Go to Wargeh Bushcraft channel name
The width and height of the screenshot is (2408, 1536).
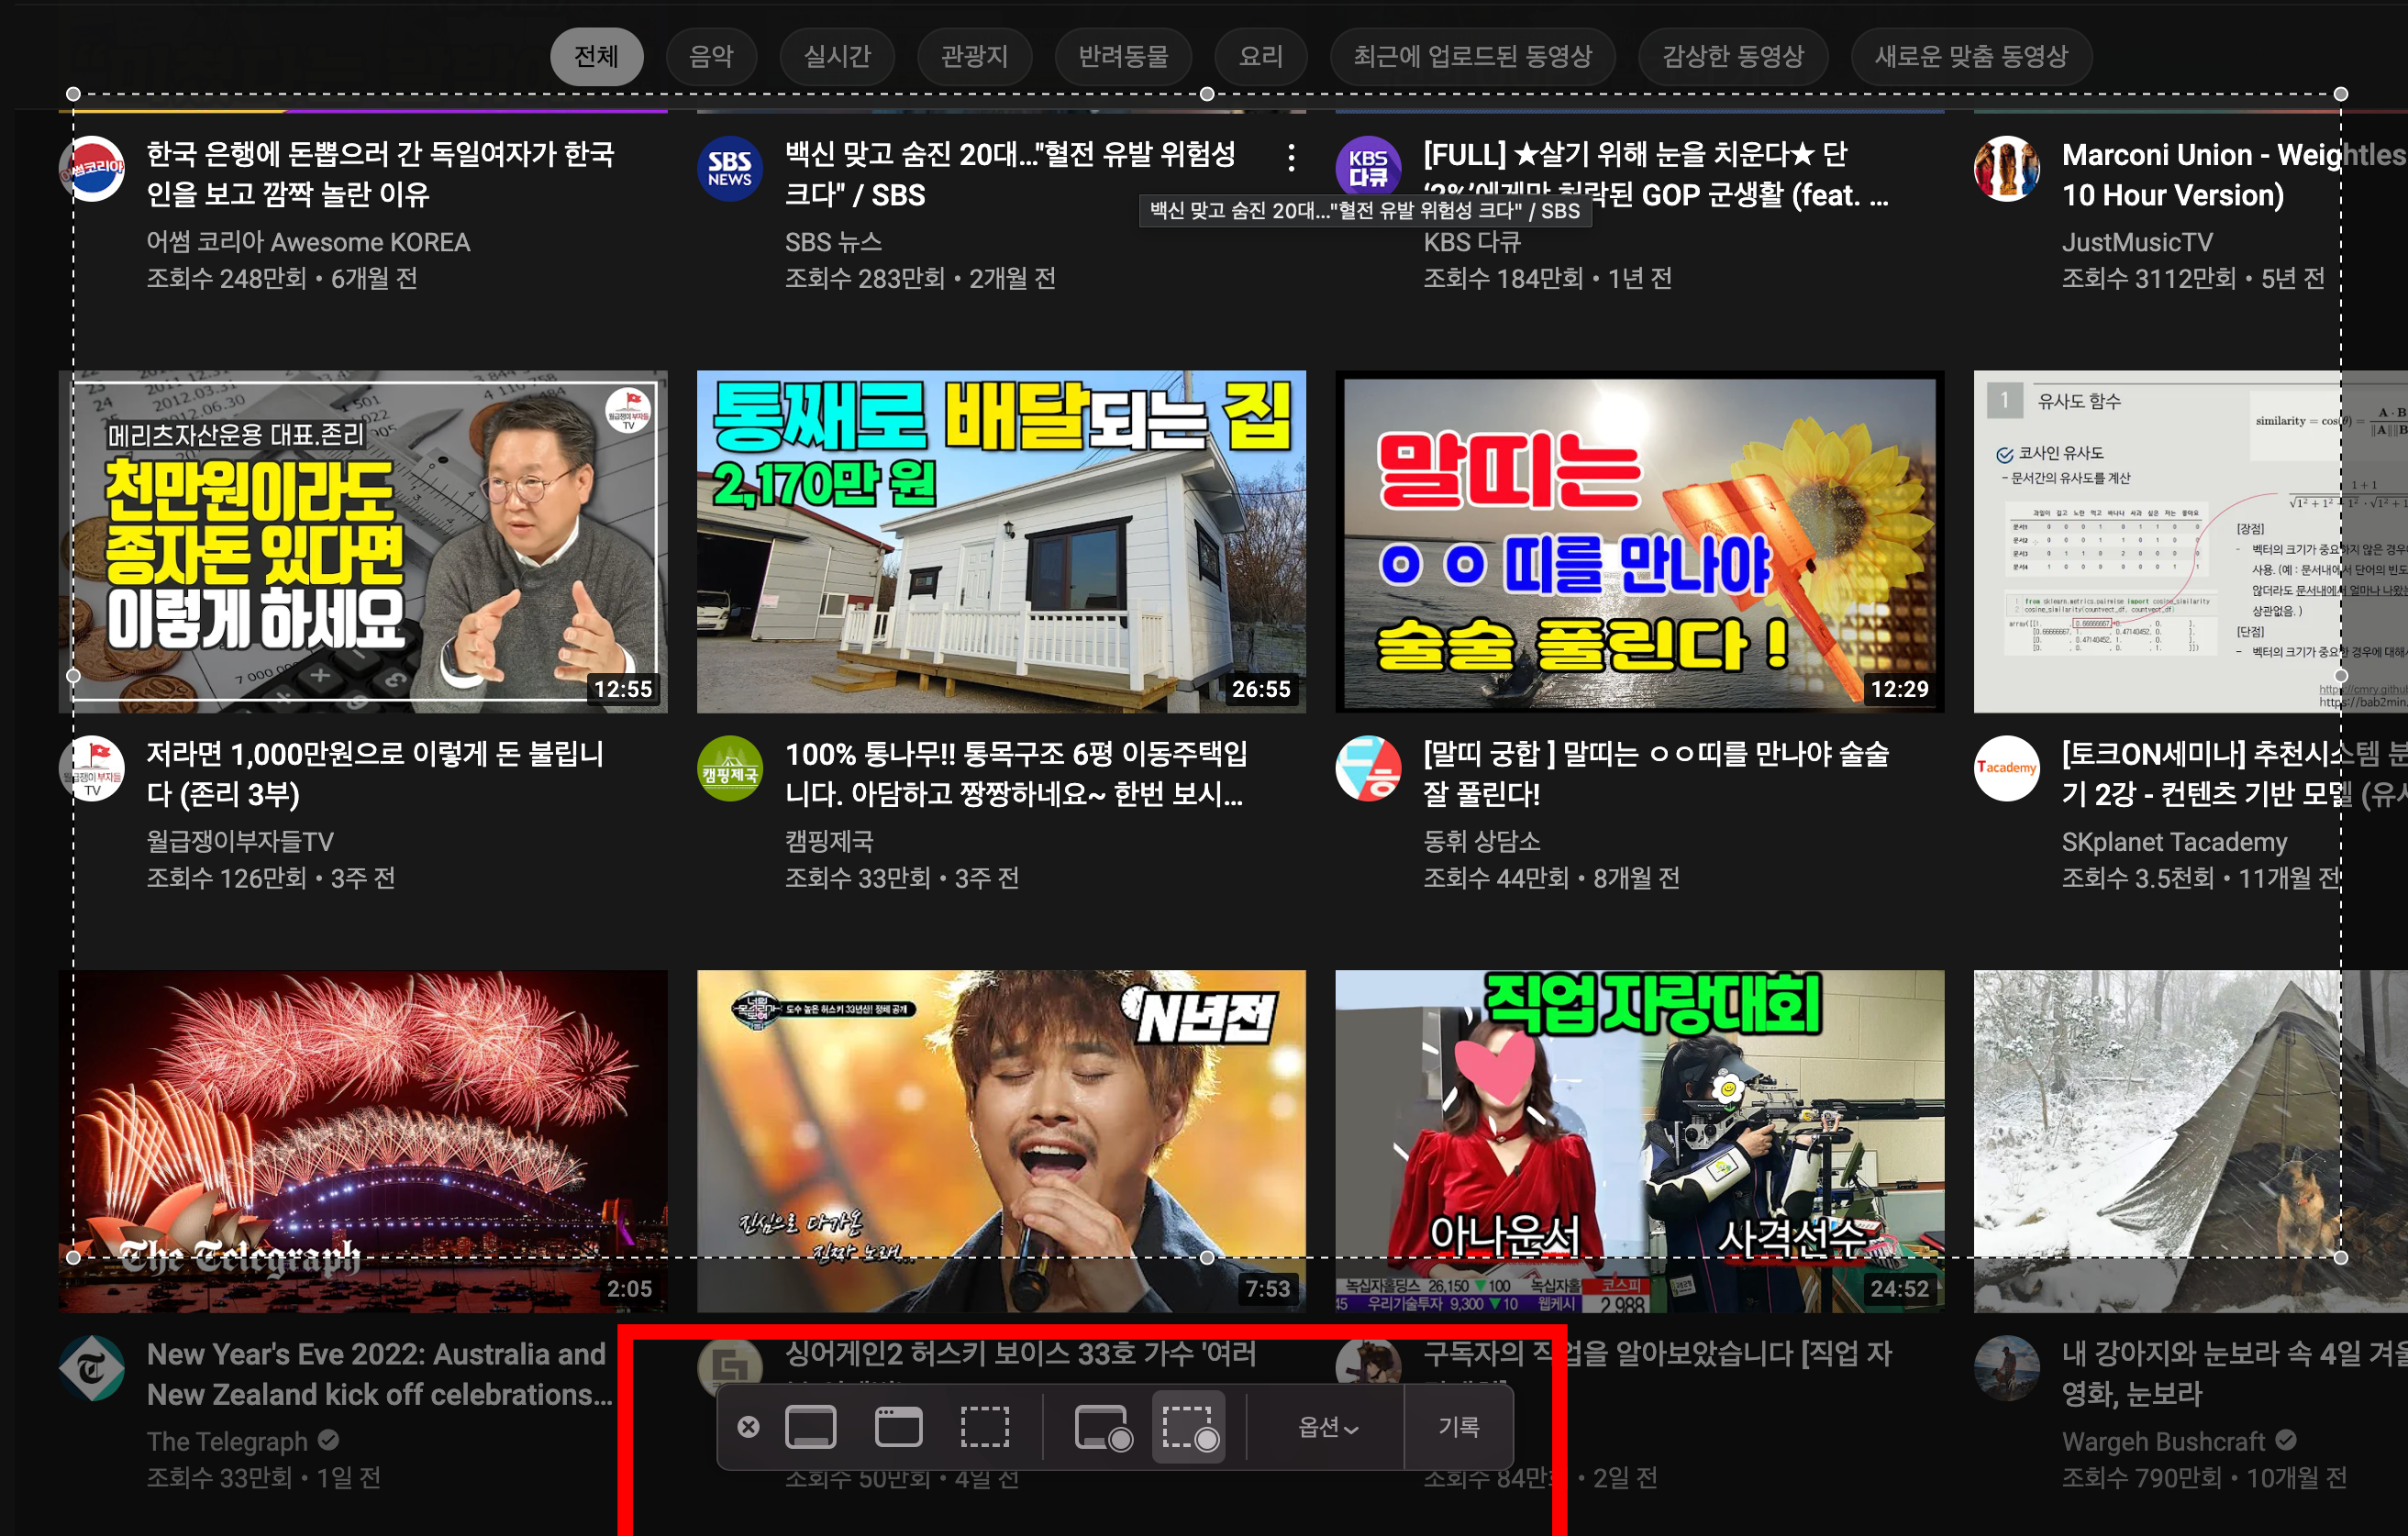[x=2163, y=1441]
